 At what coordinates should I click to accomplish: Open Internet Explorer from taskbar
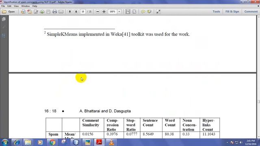pos(17,142)
